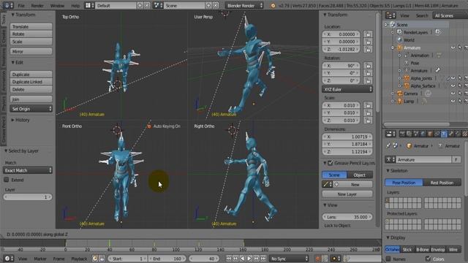Click the Lamp object icon in outliner
The width and height of the screenshot is (468, 263).
pos(400,101)
